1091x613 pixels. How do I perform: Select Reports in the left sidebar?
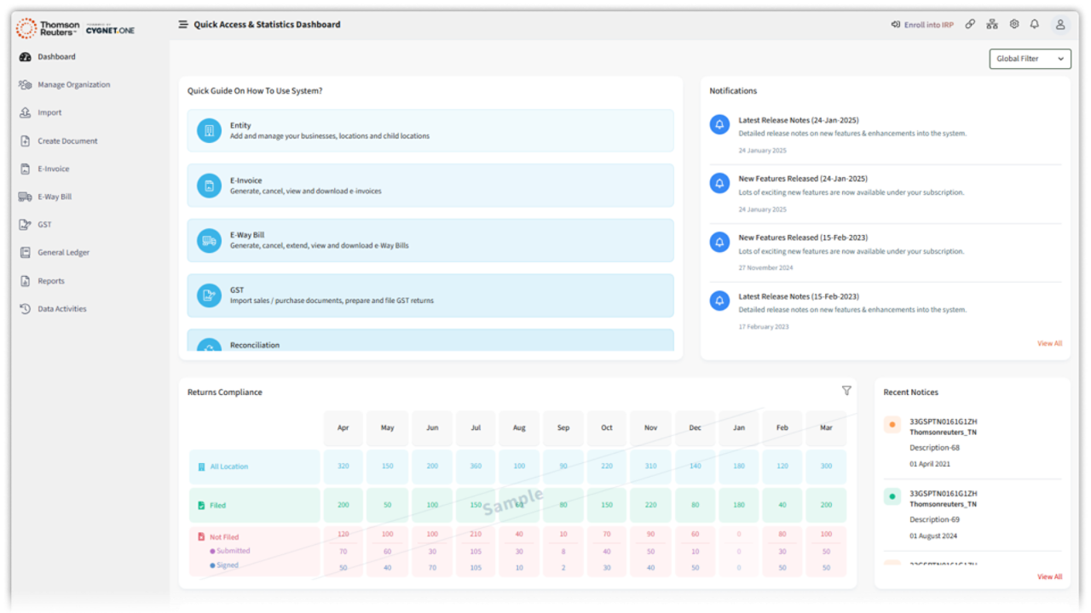click(x=50, y=281)
